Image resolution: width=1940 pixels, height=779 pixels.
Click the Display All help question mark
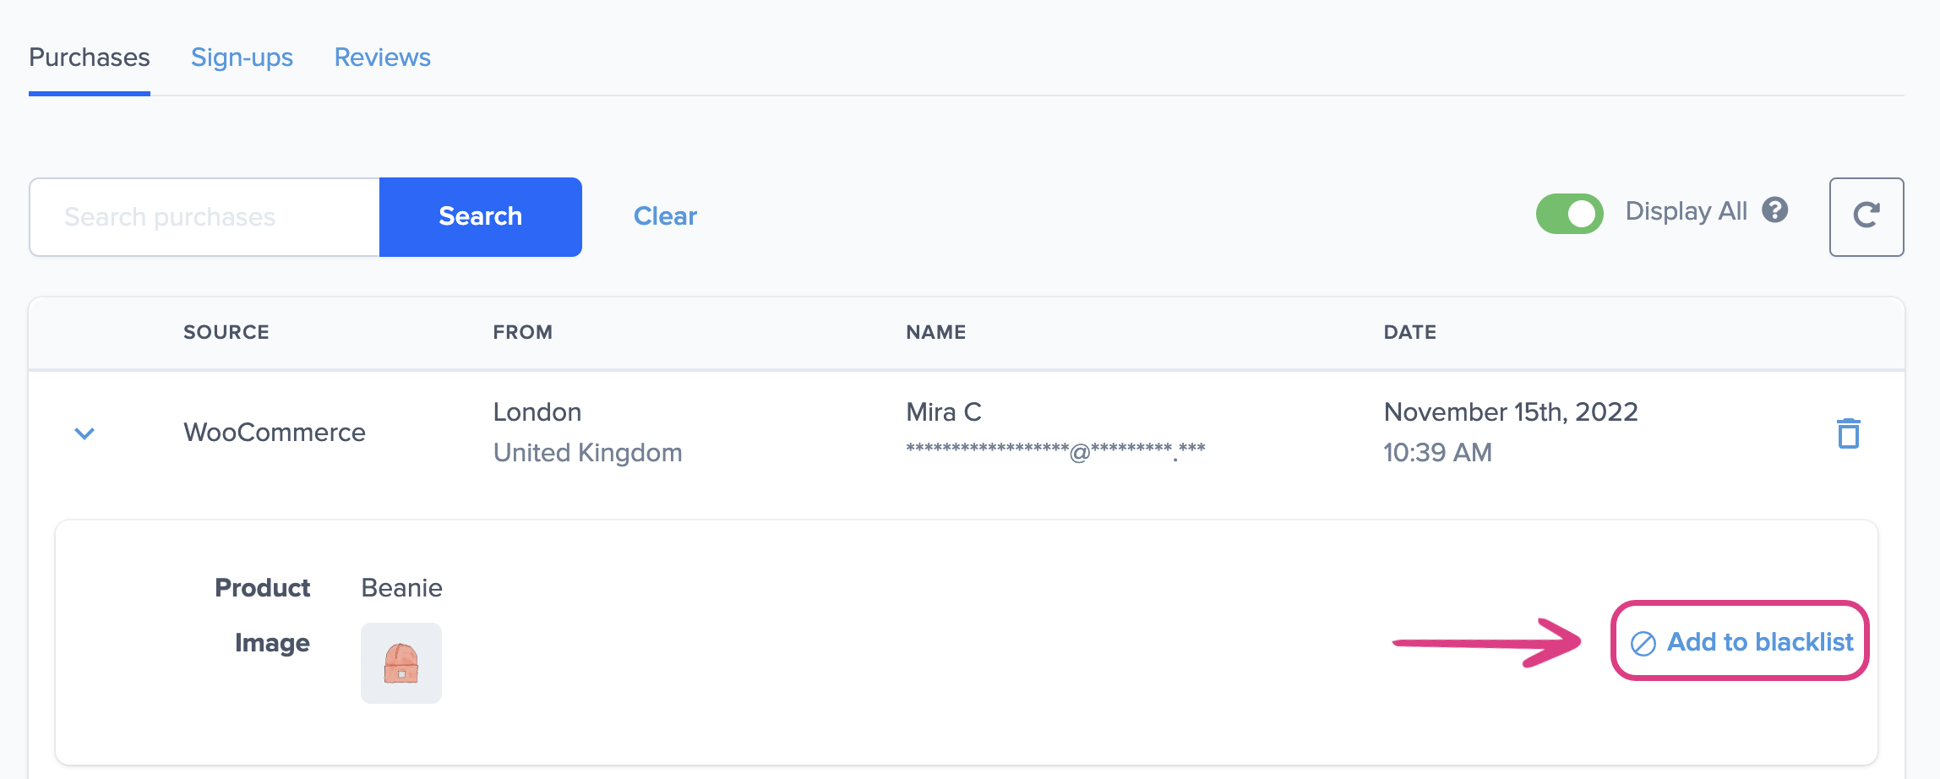point(1775,210)
